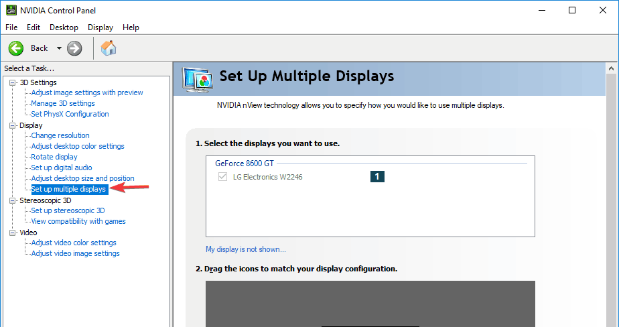Click the display number 1 icon
This screenshot has width=619, height=327.
tap(377, 176)
